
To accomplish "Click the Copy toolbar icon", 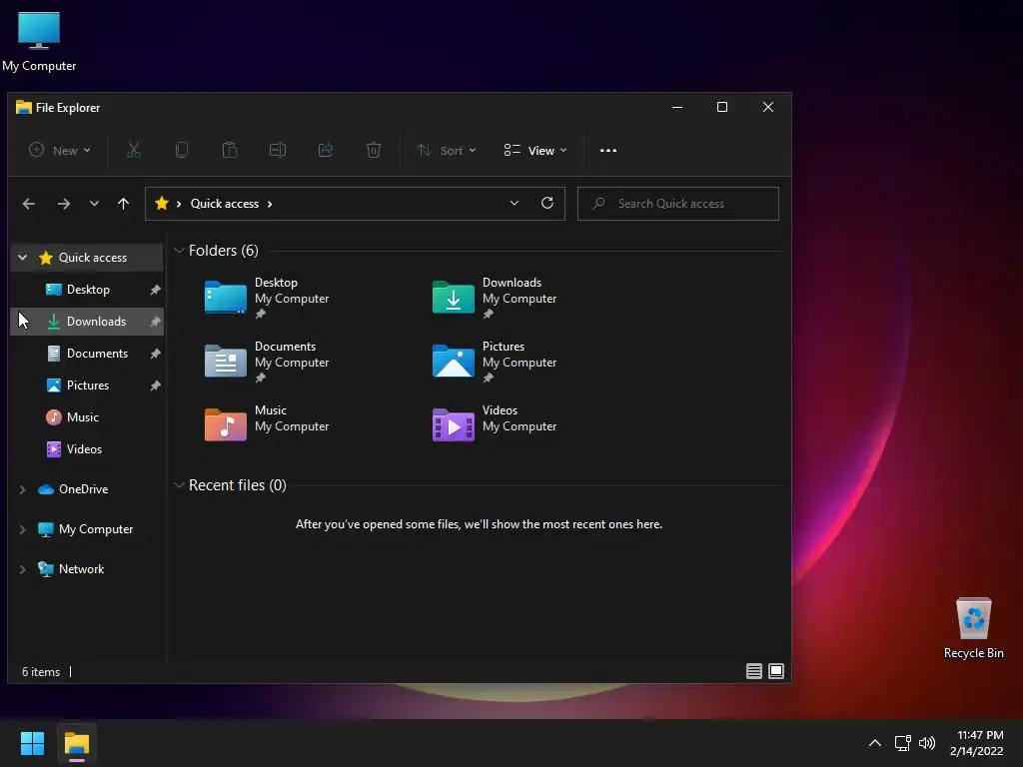I will [x=182, y=150].
